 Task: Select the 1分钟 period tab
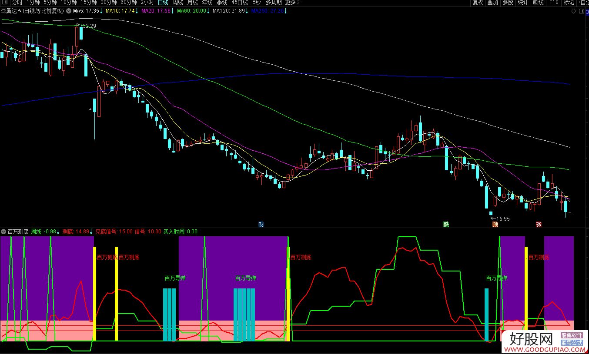click(33, 3)
